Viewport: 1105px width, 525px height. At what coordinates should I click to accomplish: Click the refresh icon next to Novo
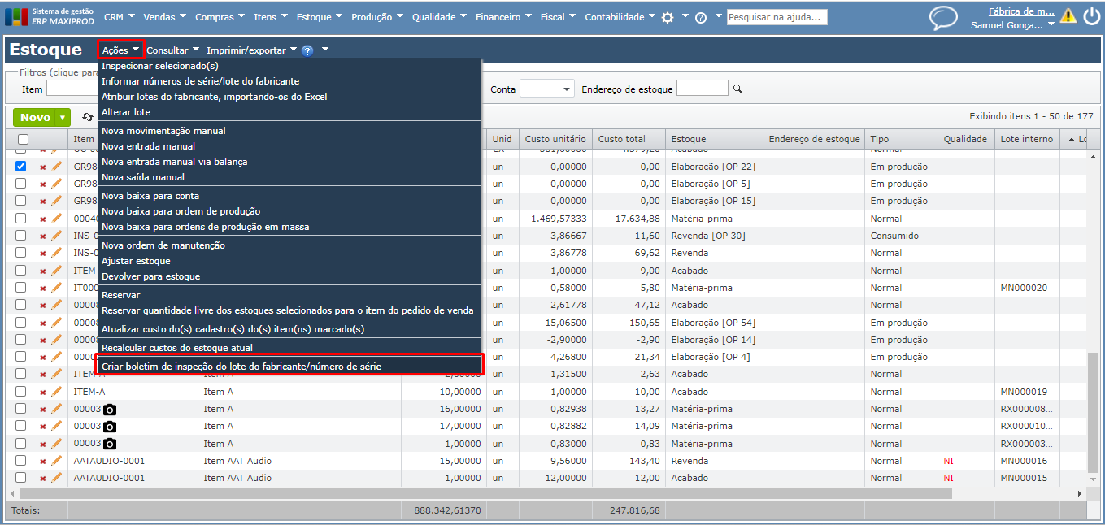point(87,117)
